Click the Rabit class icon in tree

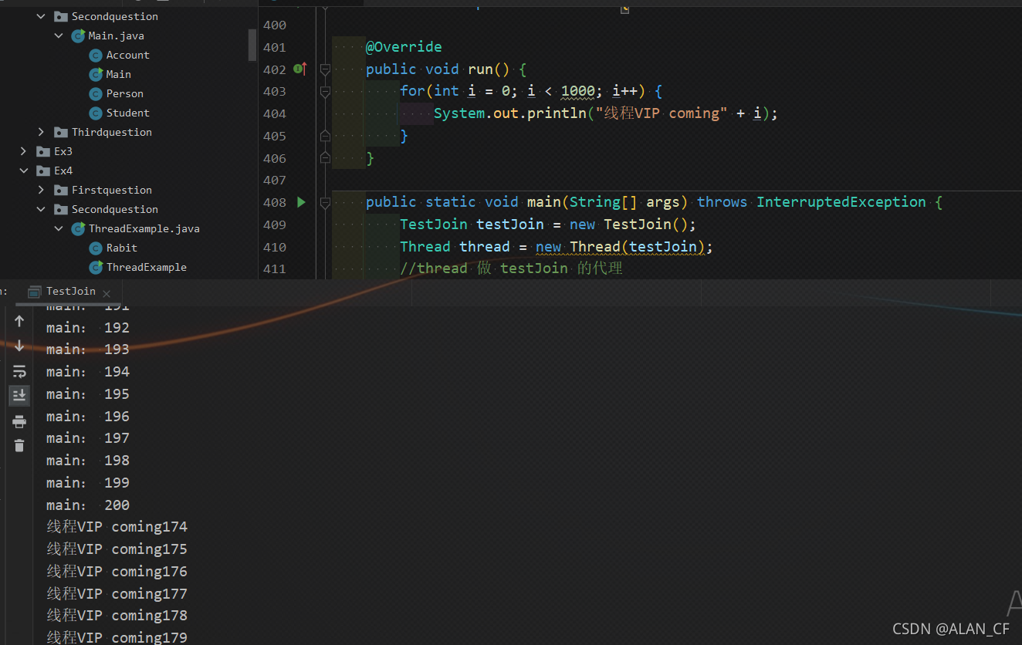pos(96,248)
